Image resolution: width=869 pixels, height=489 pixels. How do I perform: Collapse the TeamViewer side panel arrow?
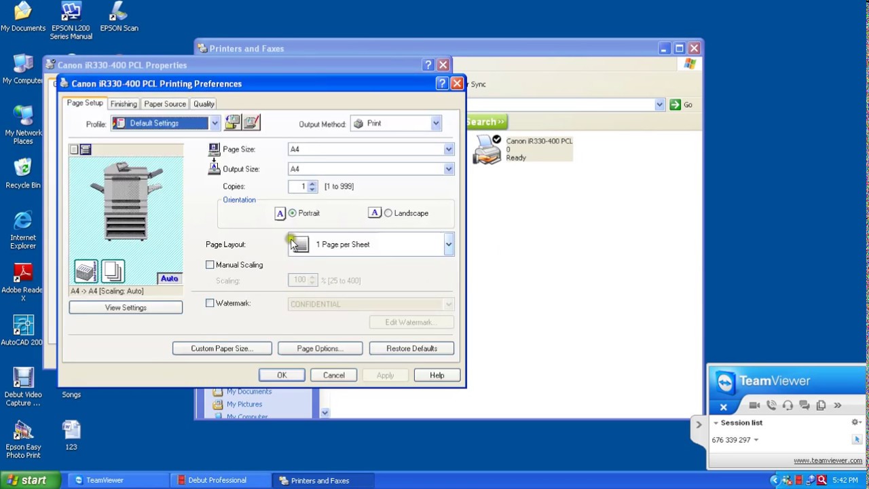(x=699, y=424)
